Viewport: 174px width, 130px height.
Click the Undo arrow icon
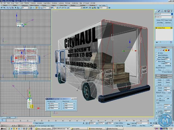[2, 8]
